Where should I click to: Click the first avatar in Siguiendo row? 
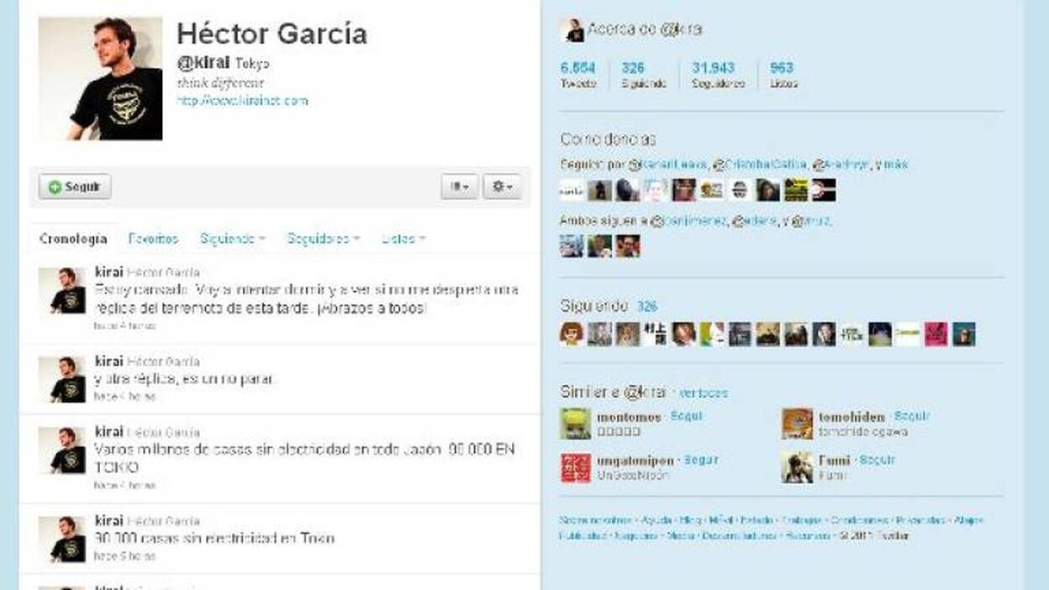tap(572, 334)
